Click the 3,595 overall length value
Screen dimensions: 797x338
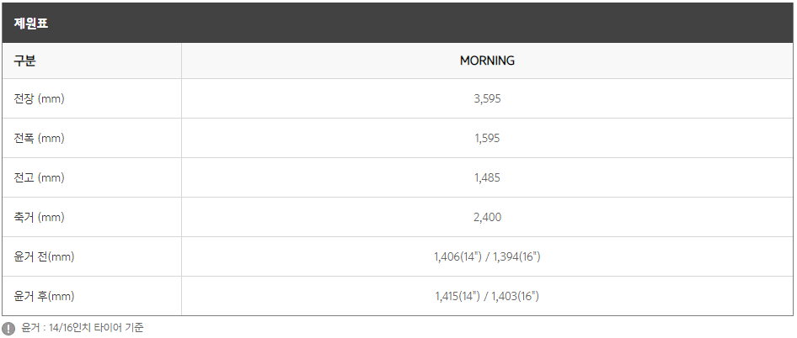click(488, 99)
